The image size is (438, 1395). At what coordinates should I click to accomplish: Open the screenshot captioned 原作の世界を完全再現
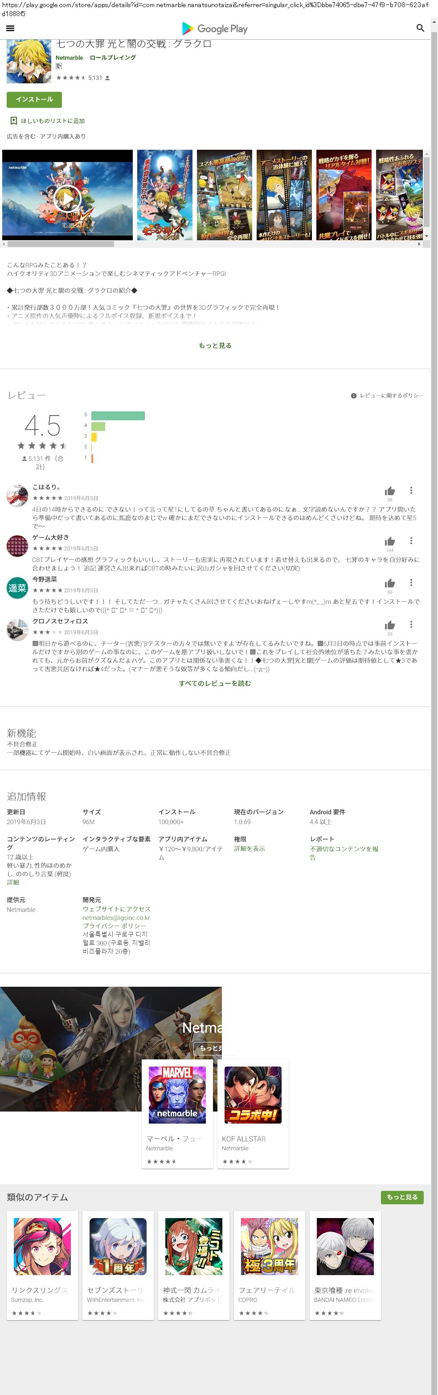pyautogui.click(x=224, y=195)
